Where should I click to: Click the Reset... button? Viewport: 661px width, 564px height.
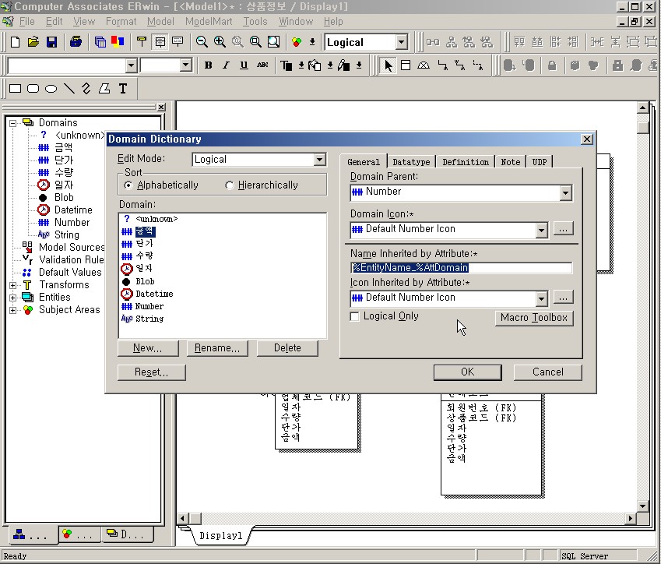[x=151, y=372]
